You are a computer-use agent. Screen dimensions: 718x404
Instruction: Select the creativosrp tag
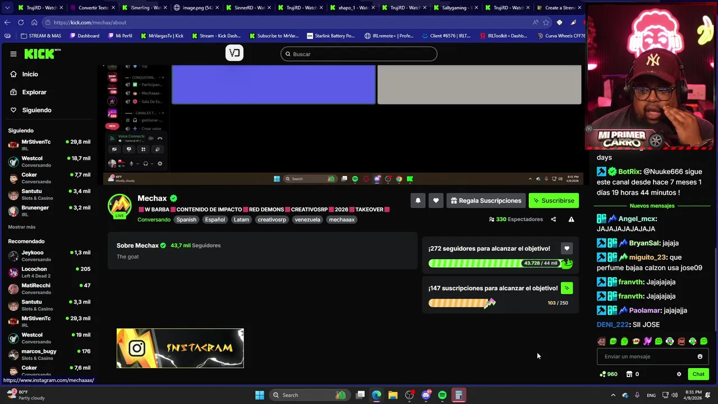point(272,219)
